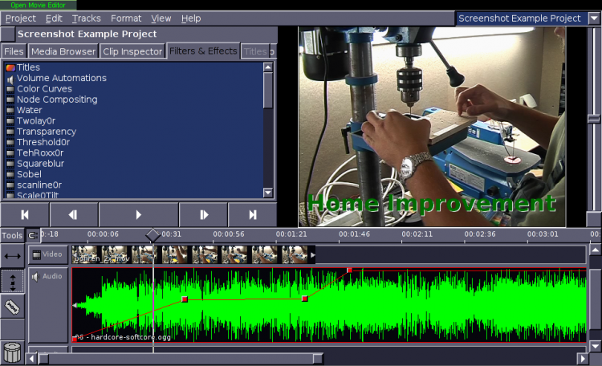Viewport: 602px width, 366px height.
Task: Jump to the end of the timeline
Action: coord(252,214)
